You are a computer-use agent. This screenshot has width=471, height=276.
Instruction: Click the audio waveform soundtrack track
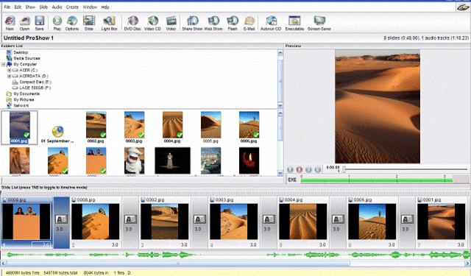coord(235,255)
